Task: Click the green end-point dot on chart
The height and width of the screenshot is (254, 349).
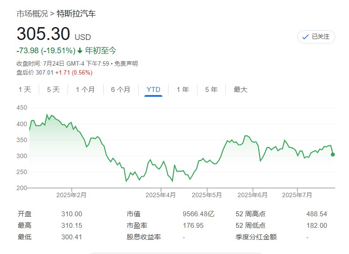Action: click(x=333, y=155)
